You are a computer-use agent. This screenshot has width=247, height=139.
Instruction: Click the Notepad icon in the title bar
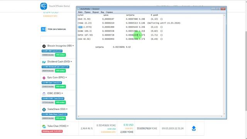pyautogui.click(x=79, y=9)
